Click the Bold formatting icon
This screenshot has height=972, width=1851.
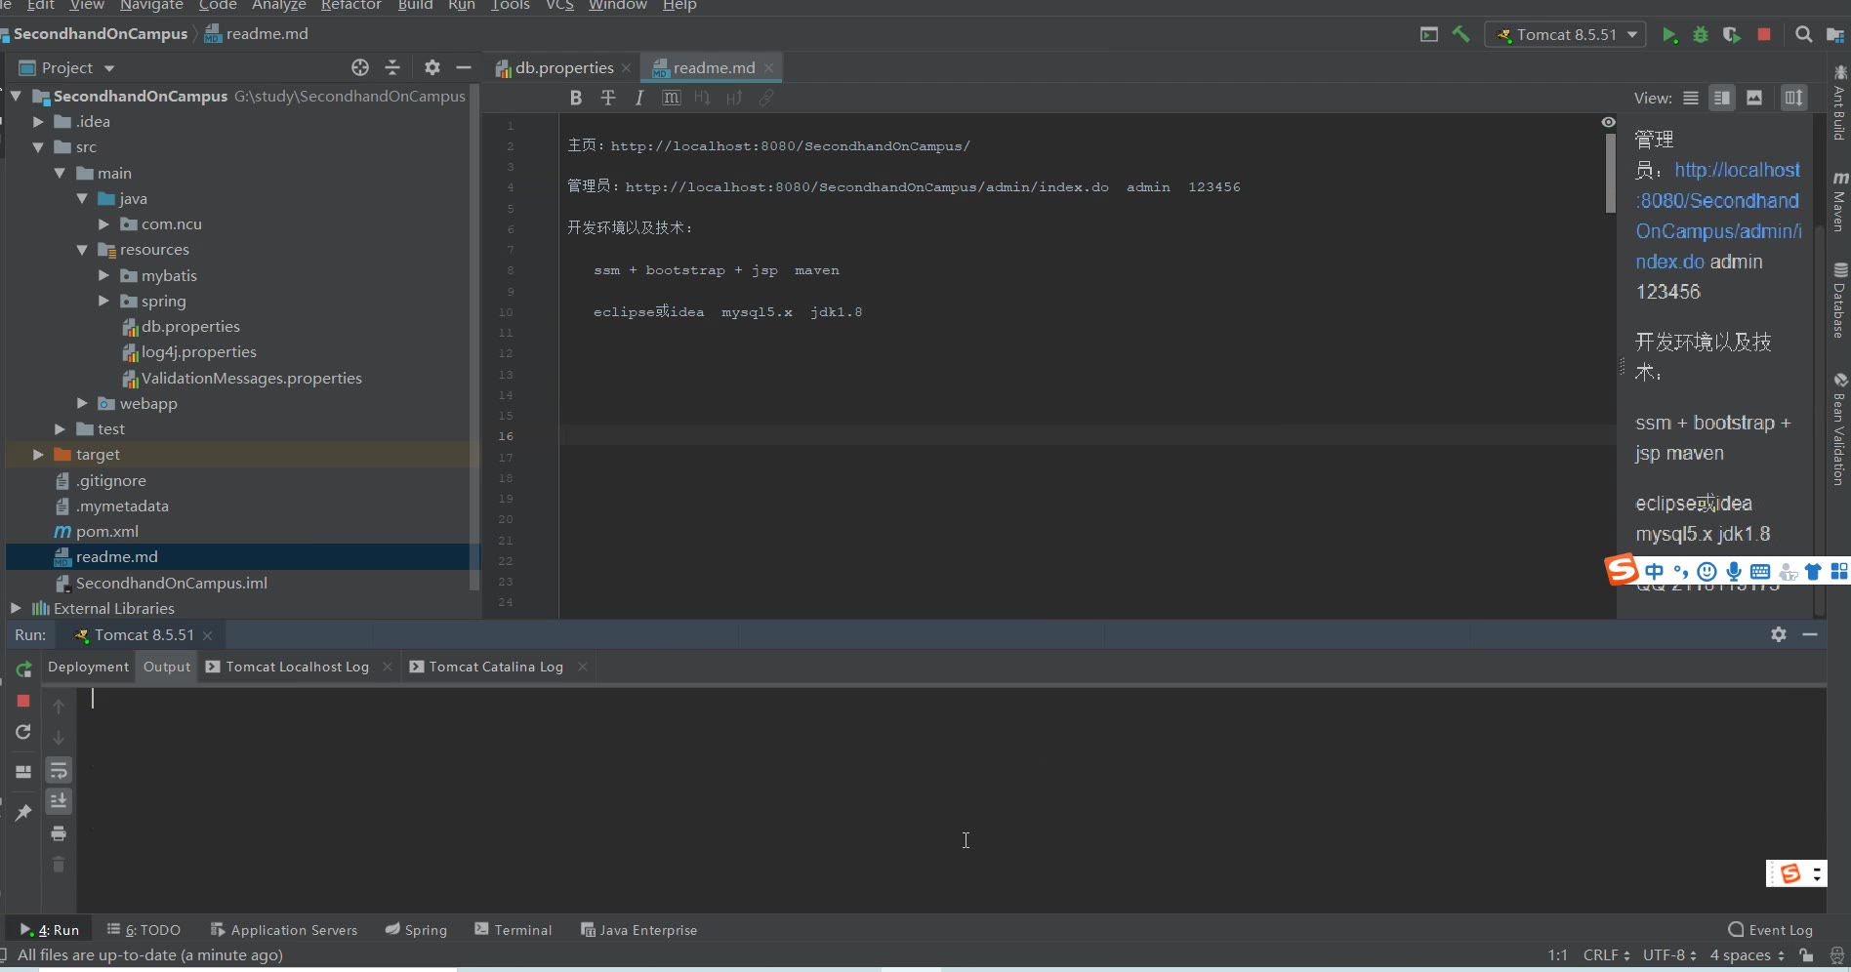tap(575, 98)
